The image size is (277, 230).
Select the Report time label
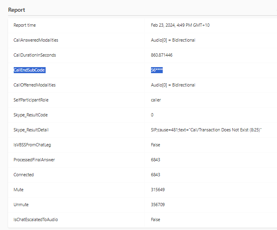(x=25, y=25)
